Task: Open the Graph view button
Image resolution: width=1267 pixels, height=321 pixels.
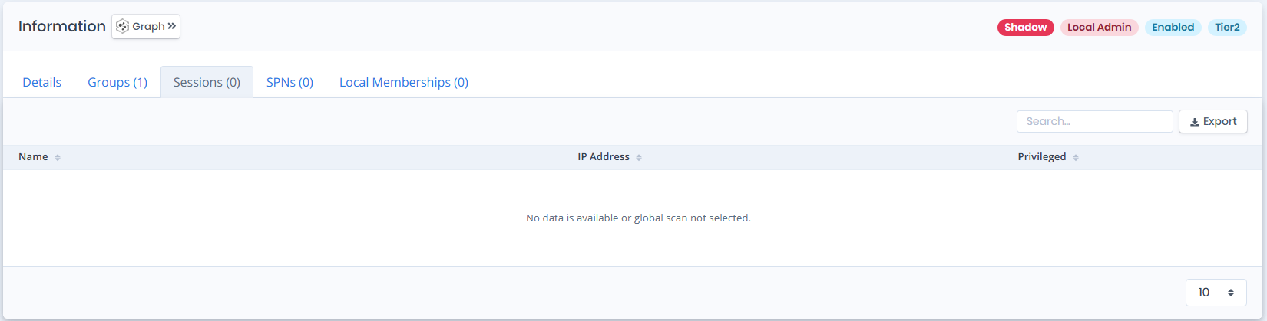Action: (146, 26)
